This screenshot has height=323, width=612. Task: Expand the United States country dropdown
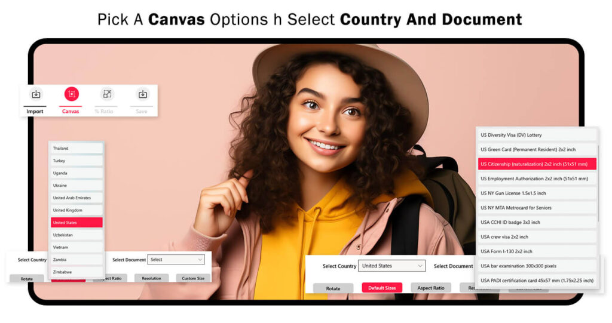click(391, 266)
